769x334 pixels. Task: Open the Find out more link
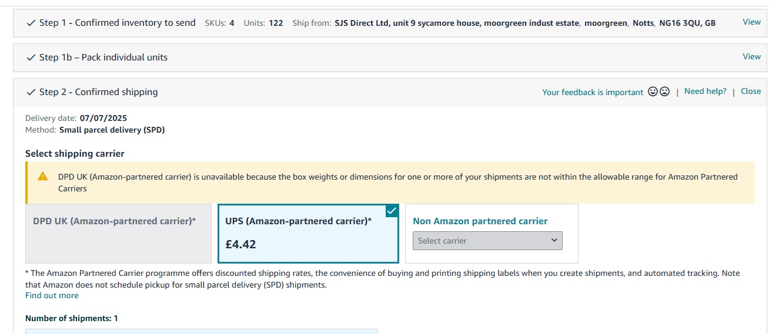click(x=52, y=295)
